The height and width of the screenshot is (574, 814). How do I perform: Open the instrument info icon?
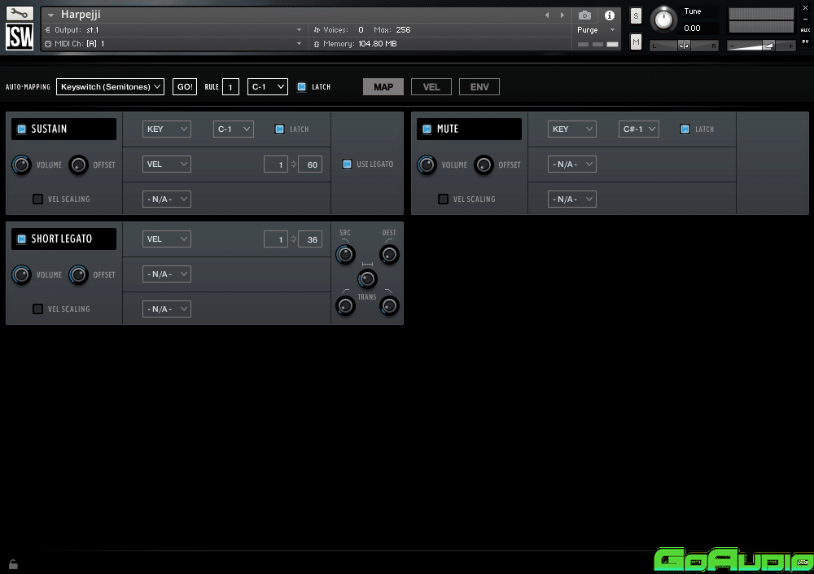pos(609,15)
